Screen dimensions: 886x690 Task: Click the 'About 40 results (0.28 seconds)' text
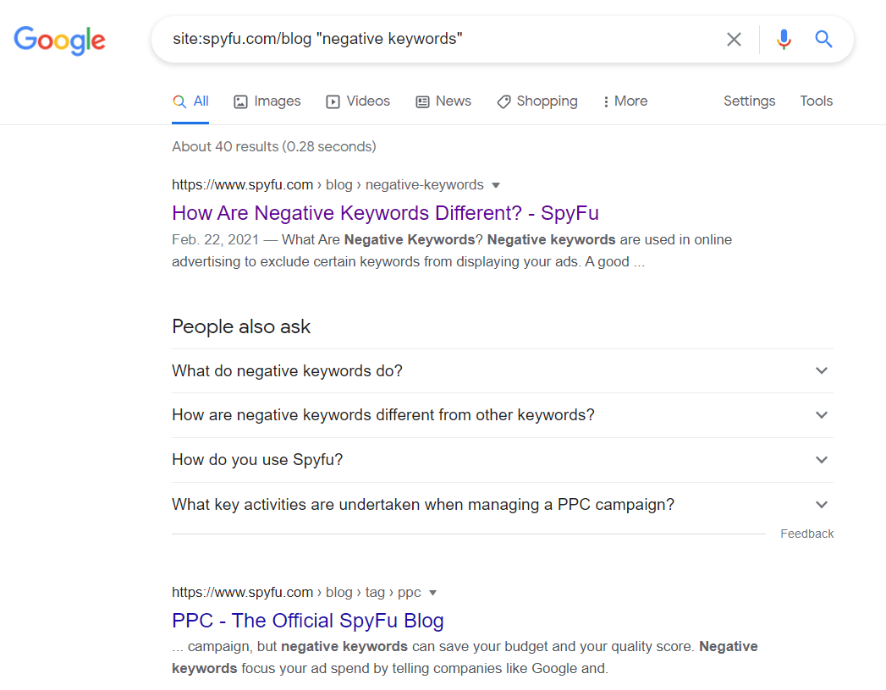point(274,147)
